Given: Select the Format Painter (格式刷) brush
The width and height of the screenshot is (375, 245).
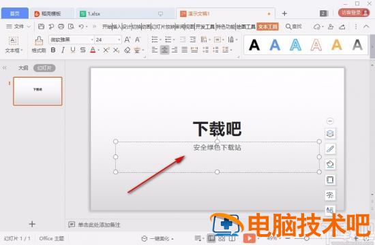Looking at the screenshot, I should [x=39, y=45].
